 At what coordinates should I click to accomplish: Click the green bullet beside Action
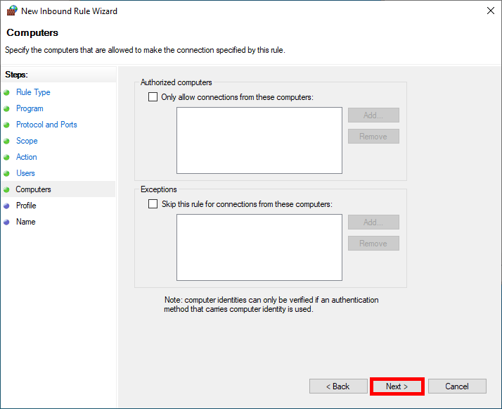[6, 158]
